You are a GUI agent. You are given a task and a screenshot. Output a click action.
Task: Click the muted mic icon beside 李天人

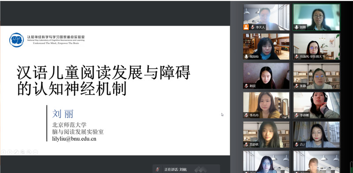(x=252, y=27)
